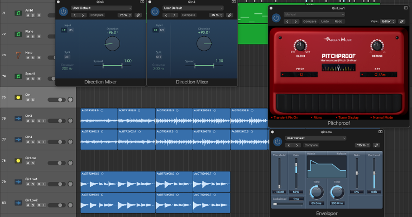Click the link icon in Pitchproof window
The image size is (412, 217).
click(402, 22)
